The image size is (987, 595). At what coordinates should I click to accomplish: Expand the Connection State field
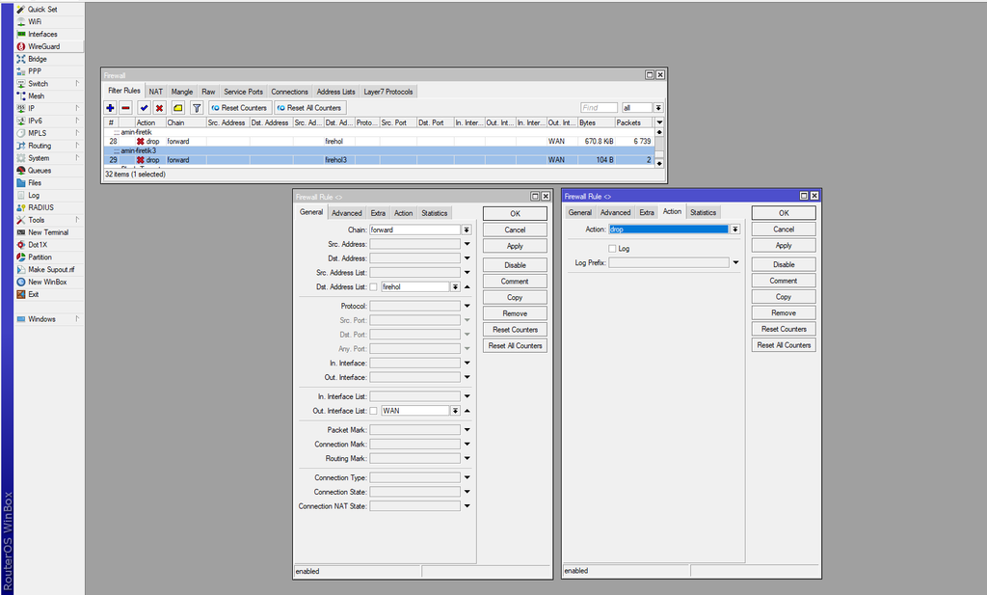(x=467, y=493)
